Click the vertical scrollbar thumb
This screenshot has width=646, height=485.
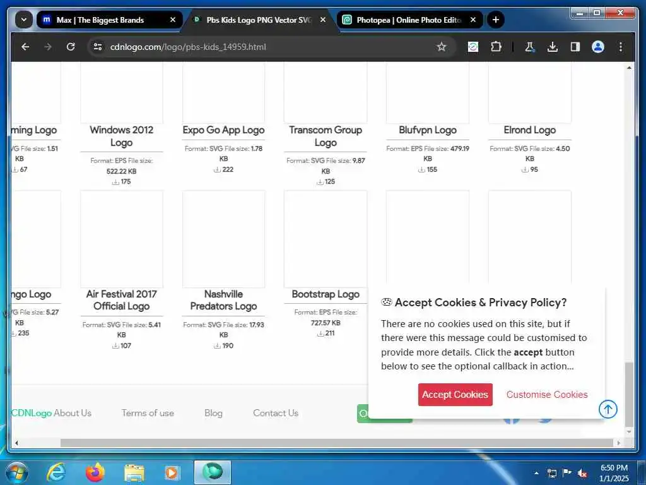(629, 395)
